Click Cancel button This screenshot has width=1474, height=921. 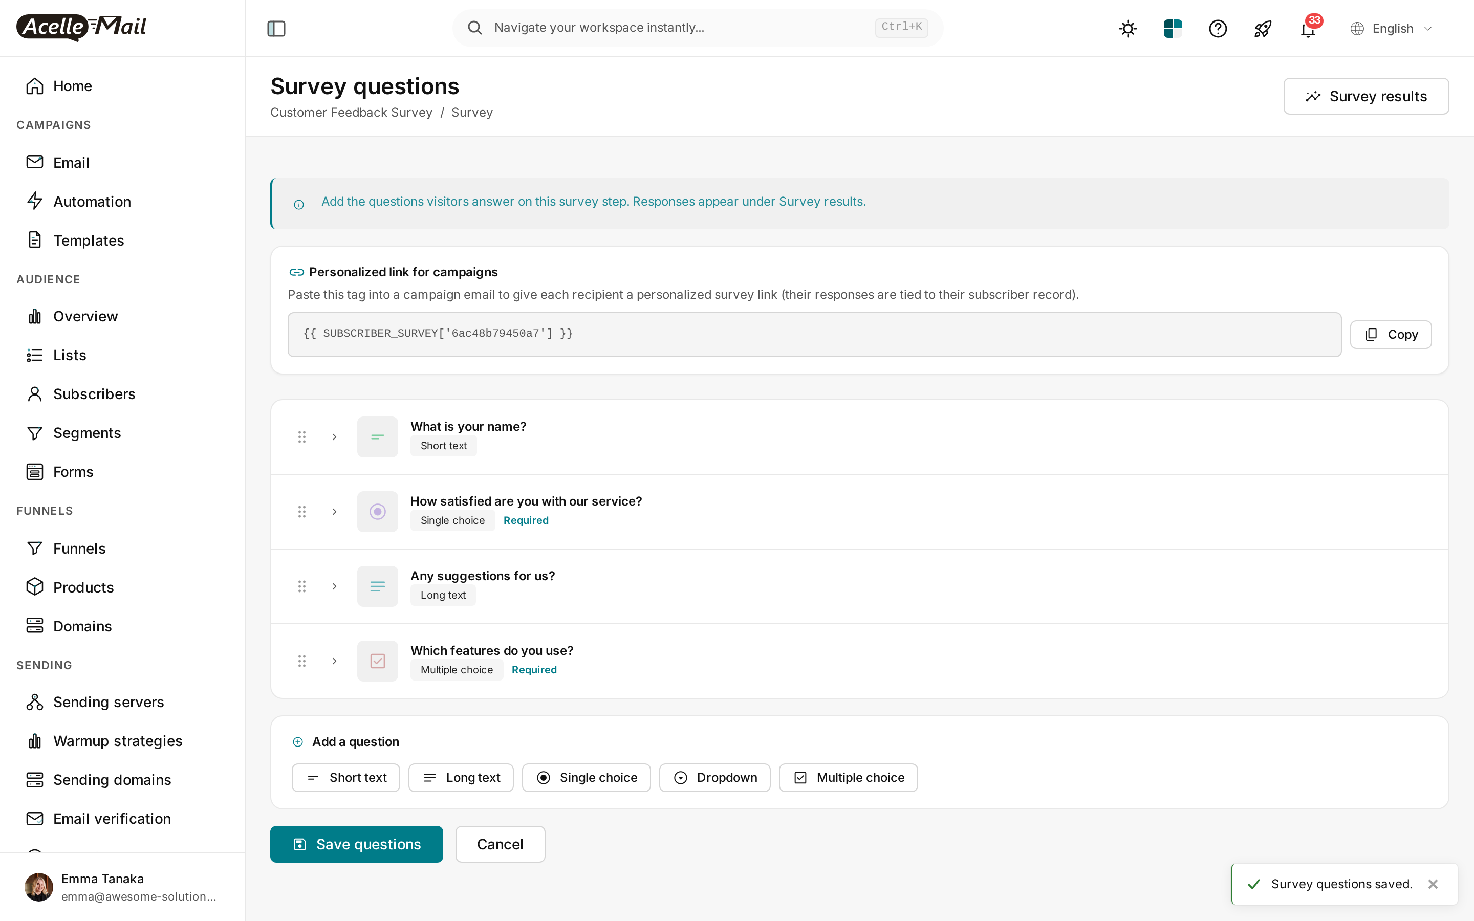(x=500, y=844)
